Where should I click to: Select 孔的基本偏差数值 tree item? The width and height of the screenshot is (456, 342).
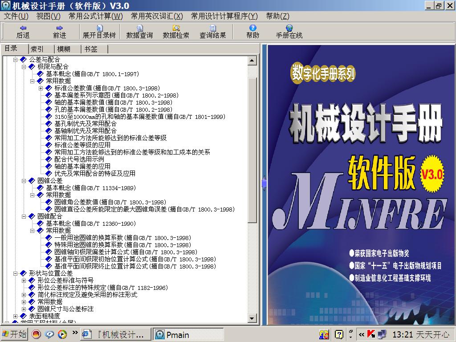[114, 110]
